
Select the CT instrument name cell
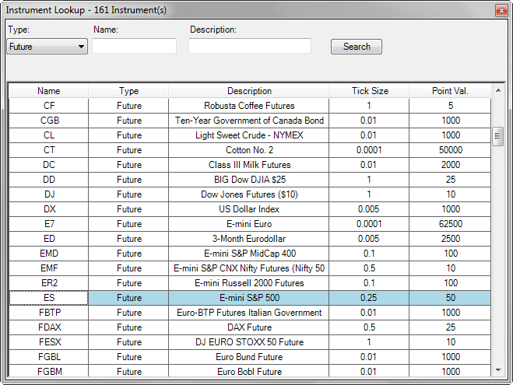click(x=49, y=150)
